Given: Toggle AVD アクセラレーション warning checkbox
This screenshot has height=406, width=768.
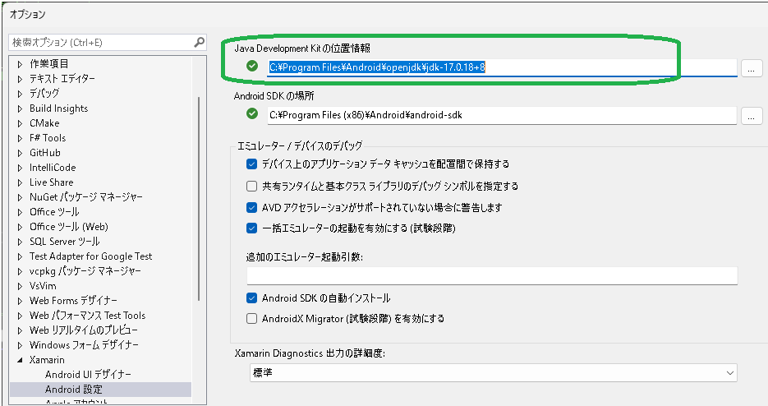Looking at the screenshot, I should tap(252, 207).
